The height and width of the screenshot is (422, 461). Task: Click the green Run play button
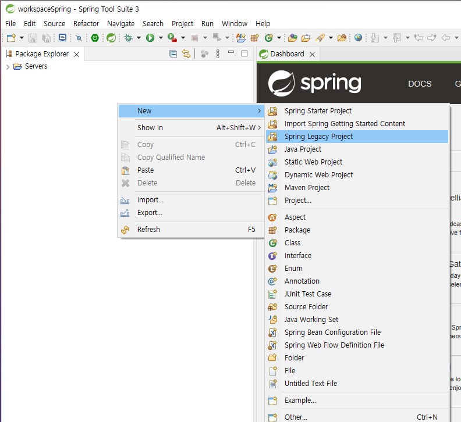(150, 38)
